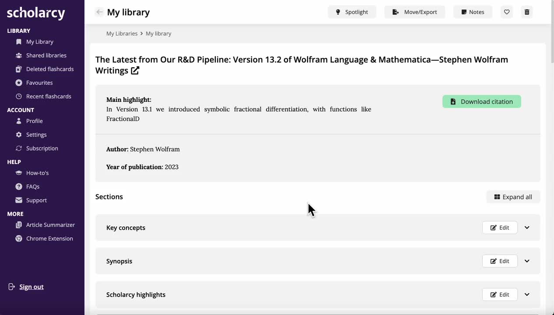Viewport: 554px width, 315px height.
Task: Navigate to My Libraries via breadcrumb link
Action: pos(122,33)
